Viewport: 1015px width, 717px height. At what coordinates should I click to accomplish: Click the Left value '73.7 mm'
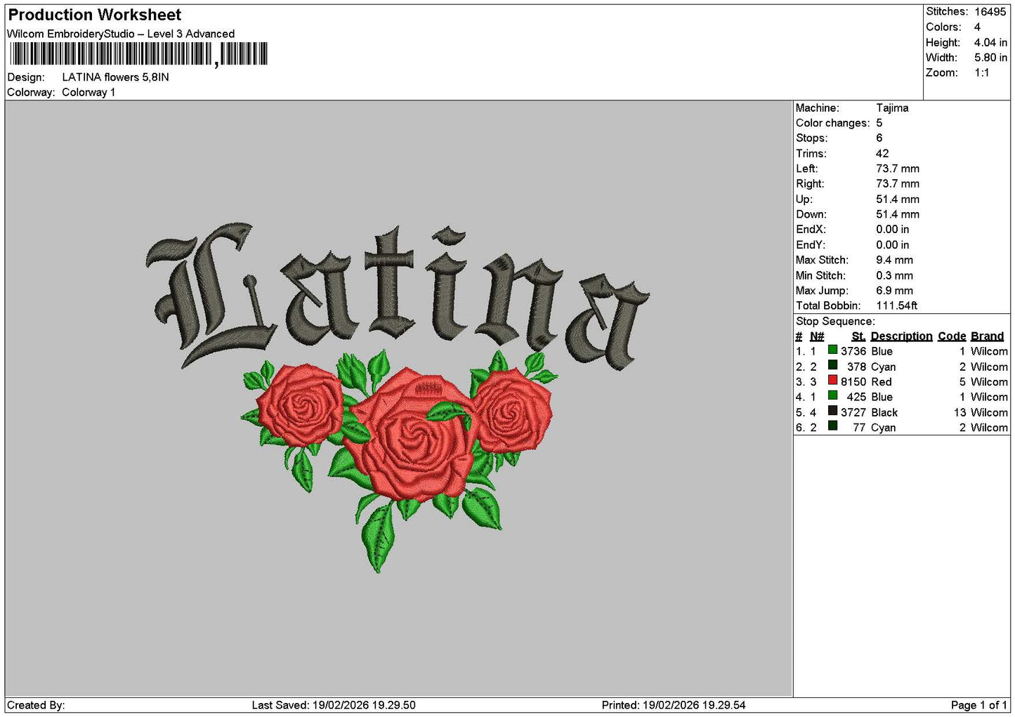click(898, 169)
